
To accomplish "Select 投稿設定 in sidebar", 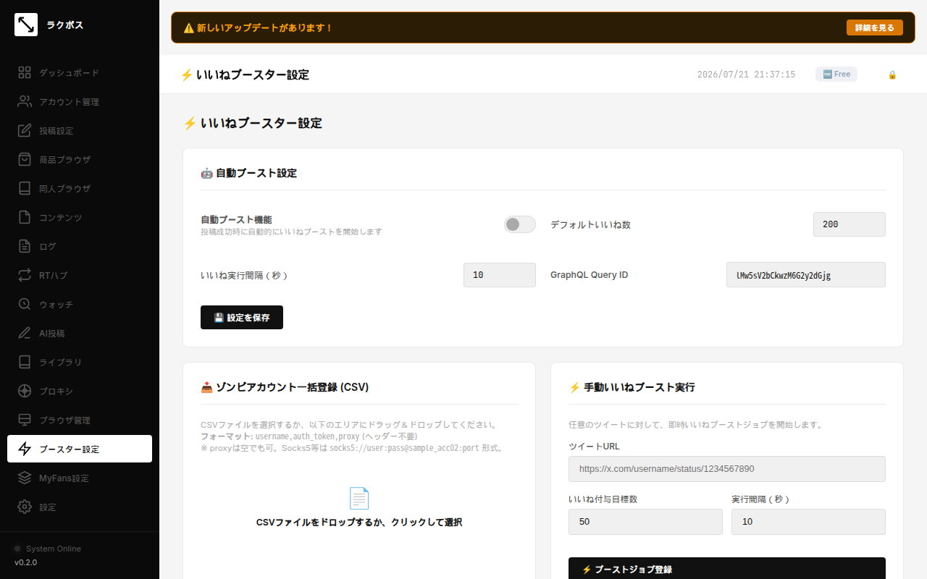I will click(80, 130).
